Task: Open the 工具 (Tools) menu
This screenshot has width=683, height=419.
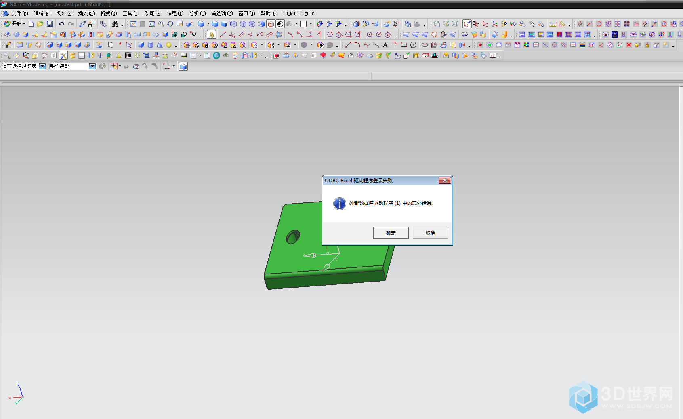Action: click(x=130, y=13)
